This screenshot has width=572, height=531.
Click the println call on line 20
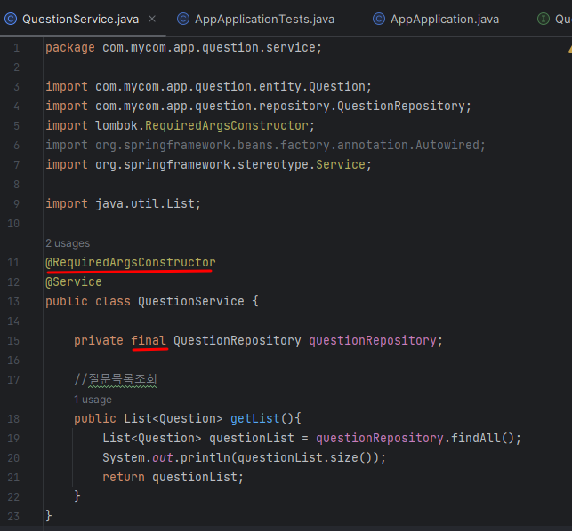(205, 458)
